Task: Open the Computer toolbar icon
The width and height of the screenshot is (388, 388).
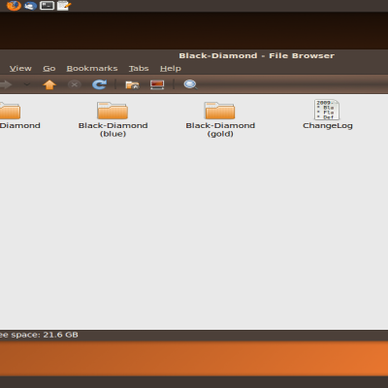Action: pyautogui.click(x=157, y=84)
